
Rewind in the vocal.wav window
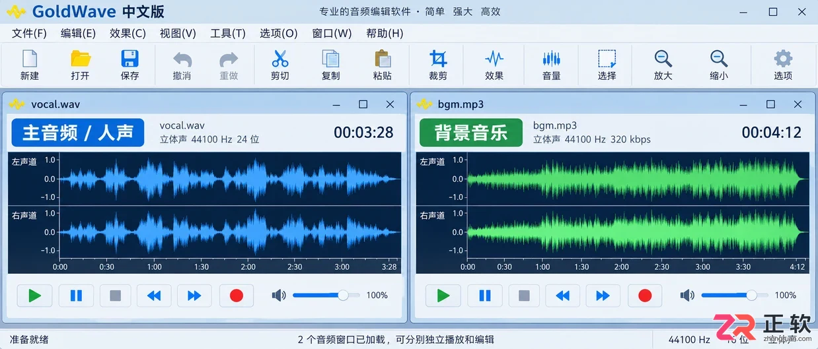pos(154,296)
